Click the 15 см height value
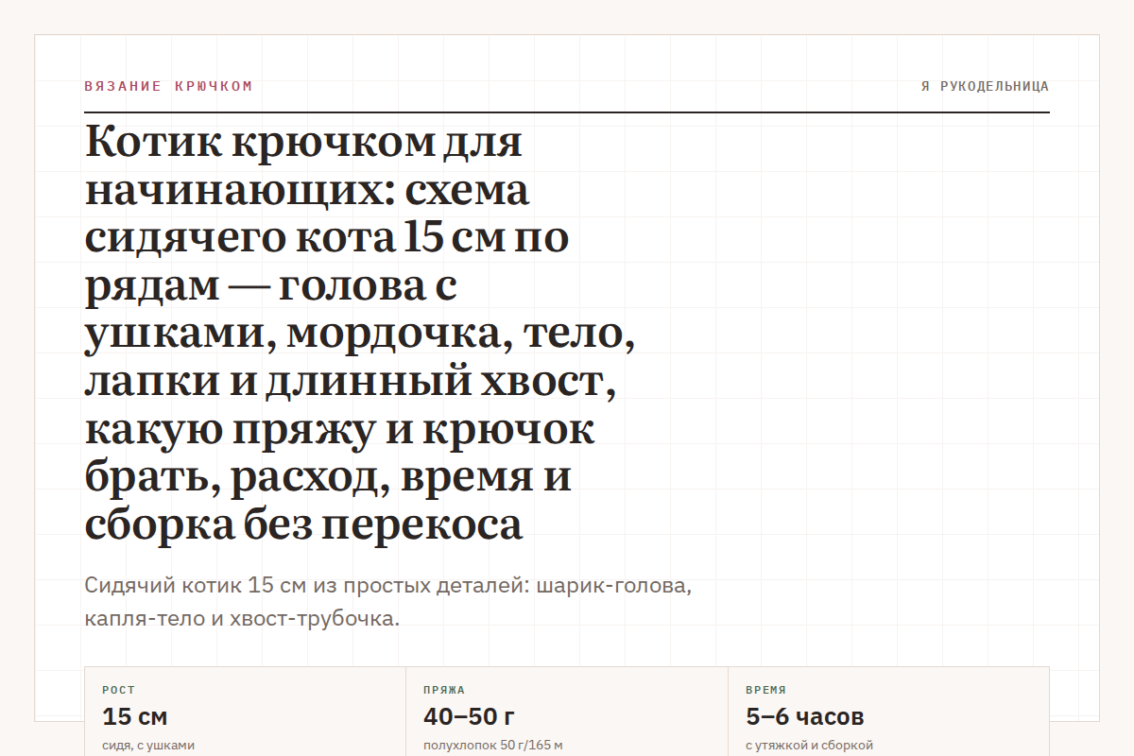 click(134, 716)
